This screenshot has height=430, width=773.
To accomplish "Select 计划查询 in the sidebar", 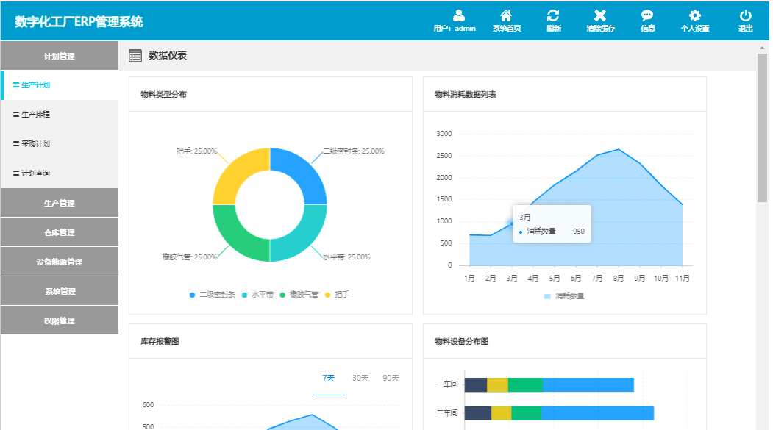I will 59,173.
